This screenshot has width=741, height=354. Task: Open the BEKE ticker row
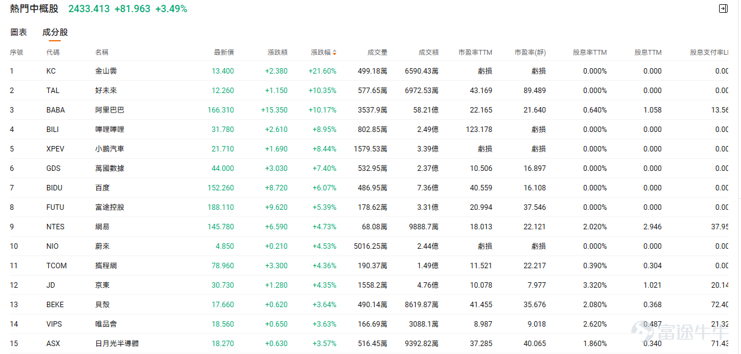(369, 305)
